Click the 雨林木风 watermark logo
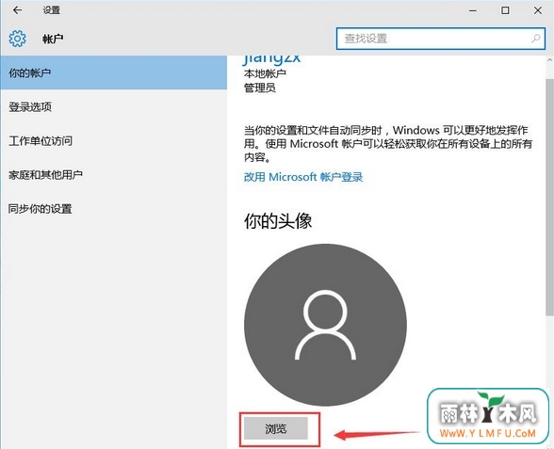Viewport: 554px width, 449px height. coord(488,415)
